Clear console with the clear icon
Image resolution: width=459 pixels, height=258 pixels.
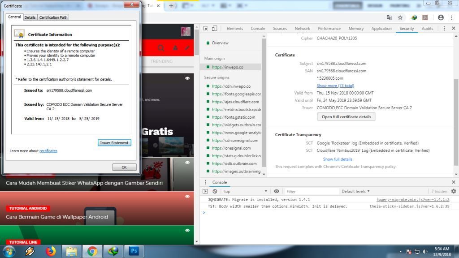215,191
